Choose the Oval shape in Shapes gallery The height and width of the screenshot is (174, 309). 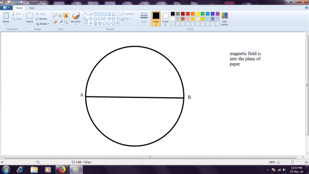coord(95,14)
